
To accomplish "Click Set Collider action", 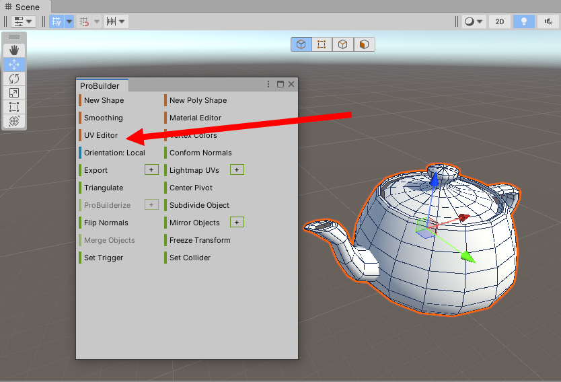I will click(x=190, y=258).
